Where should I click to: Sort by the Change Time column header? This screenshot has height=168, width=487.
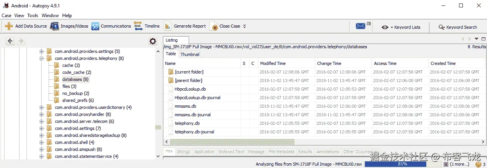point(343,63)
